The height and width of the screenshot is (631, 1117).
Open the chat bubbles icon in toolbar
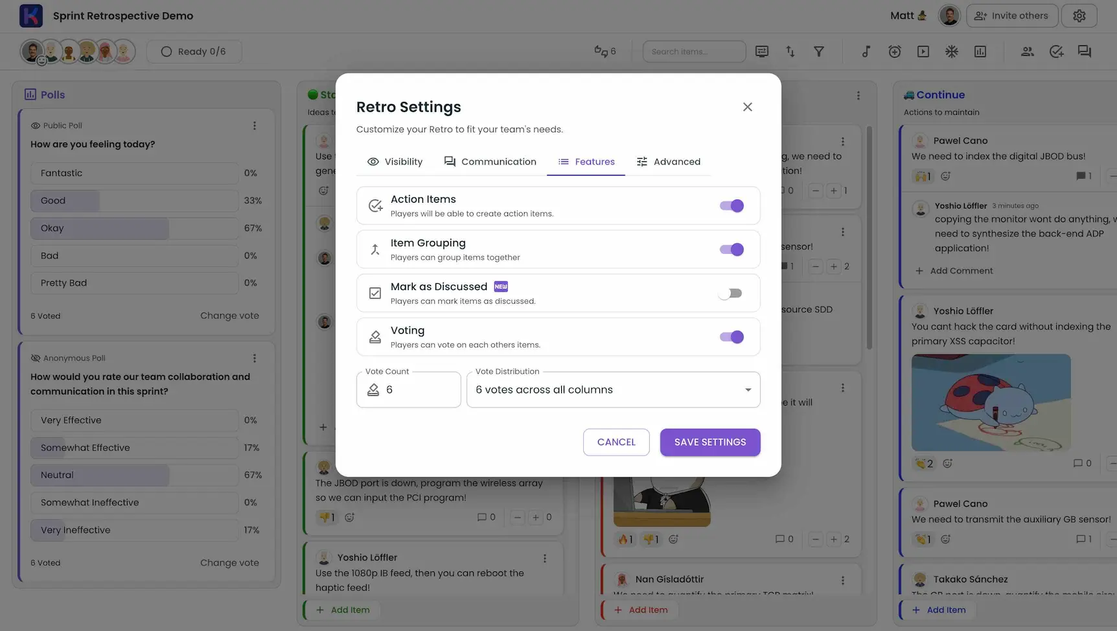click(1085, 51)
